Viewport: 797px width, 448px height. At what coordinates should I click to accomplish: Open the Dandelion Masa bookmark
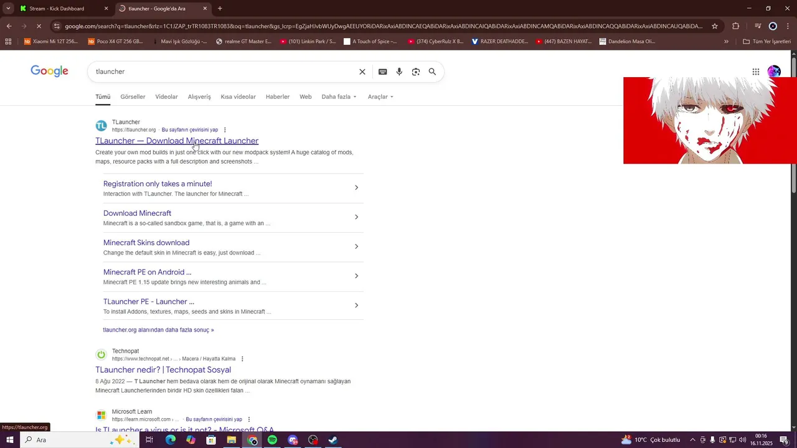tap(628, 42)
